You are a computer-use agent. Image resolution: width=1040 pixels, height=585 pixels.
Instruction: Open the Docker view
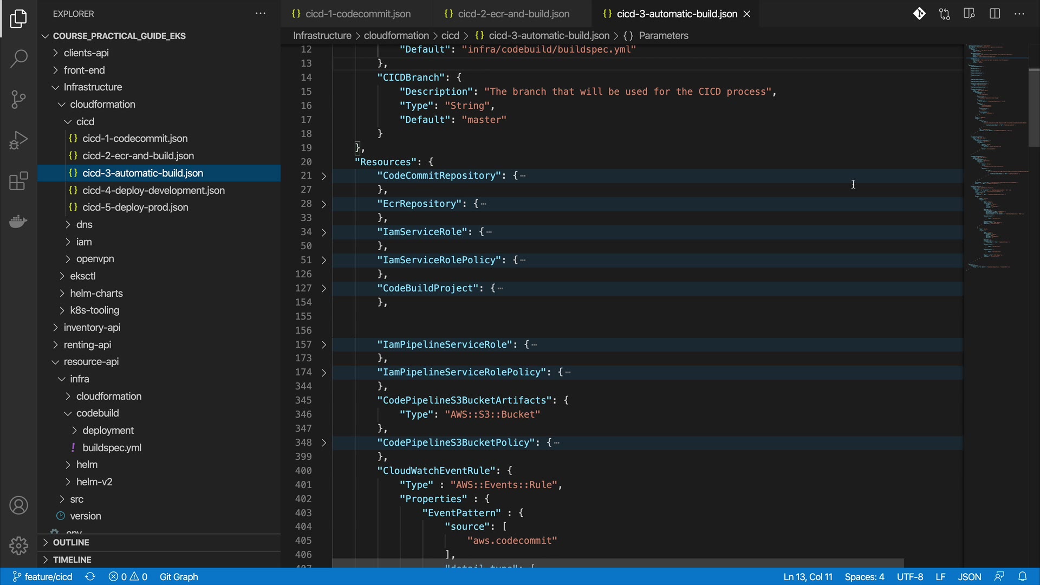click(18, 222)
